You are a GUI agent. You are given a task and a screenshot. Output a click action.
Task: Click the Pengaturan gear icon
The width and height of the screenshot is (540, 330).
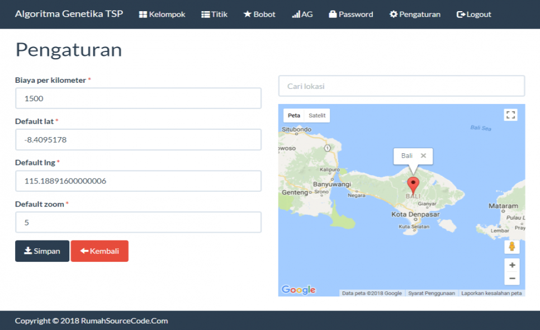[394, 14]
